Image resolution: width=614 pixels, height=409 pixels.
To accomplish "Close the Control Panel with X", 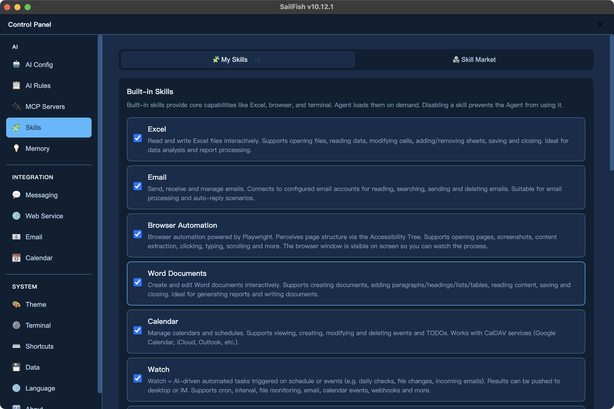I will coord(600,24).
